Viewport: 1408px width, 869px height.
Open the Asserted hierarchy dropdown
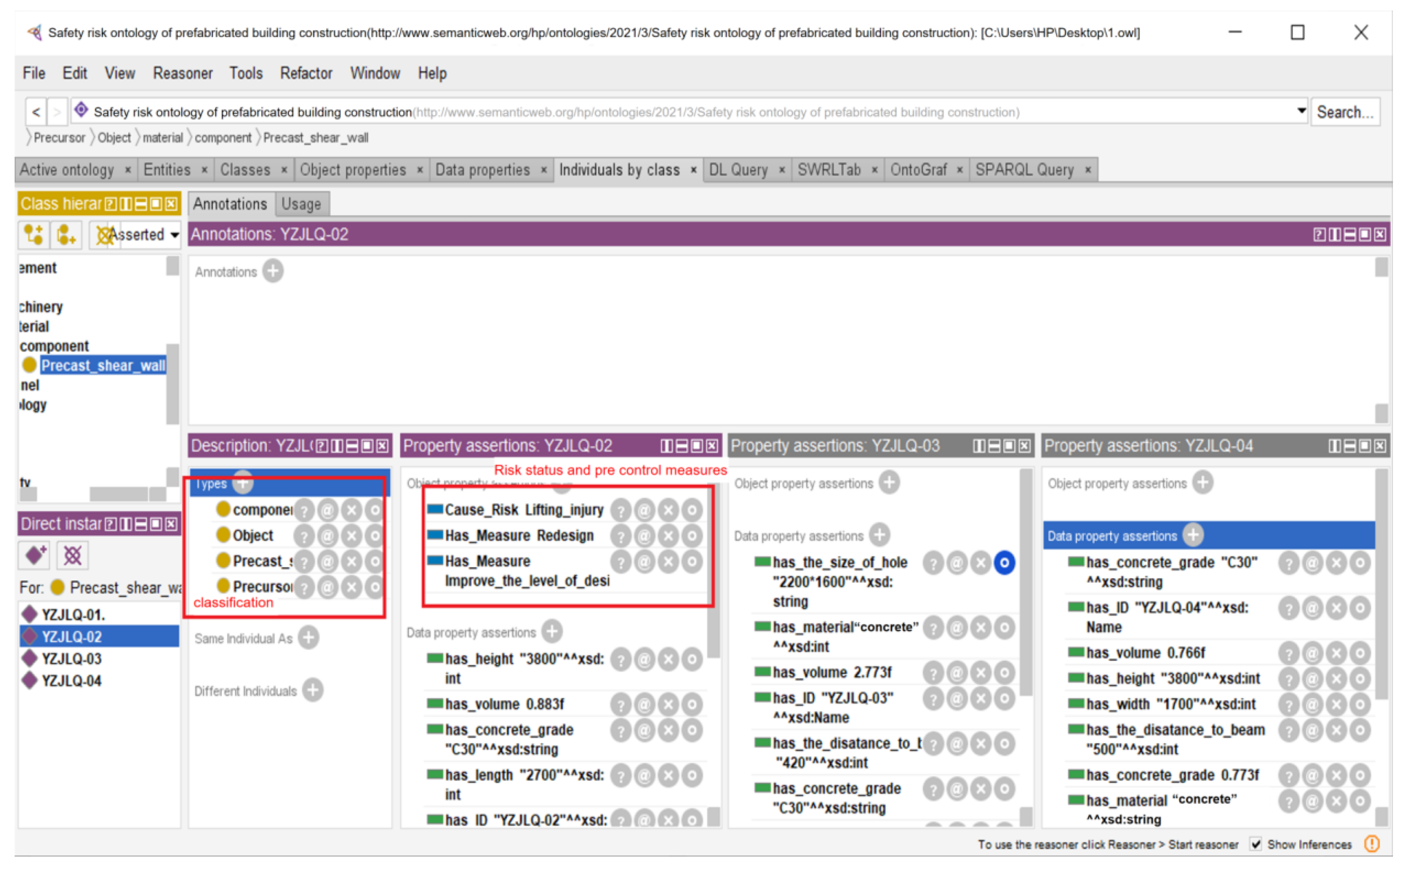tap(174, 234)
